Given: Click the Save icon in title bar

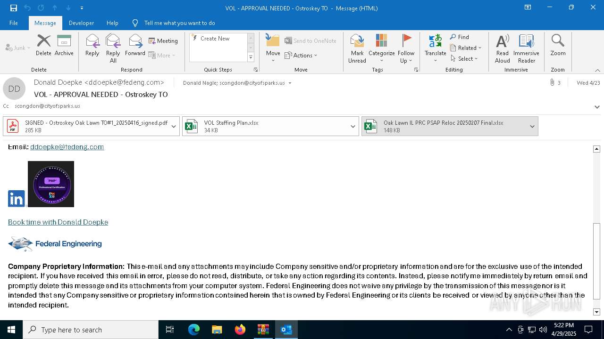Looking at the screenshot, I should click(14, 8).
